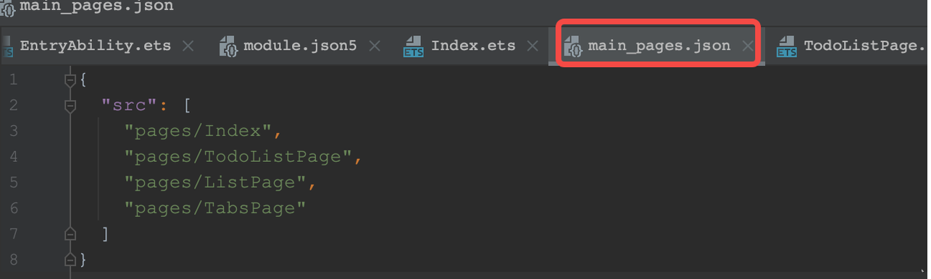Collapse the "src" array fold marker on line 2
Screen dimensions: 931x279
[70, 106]
